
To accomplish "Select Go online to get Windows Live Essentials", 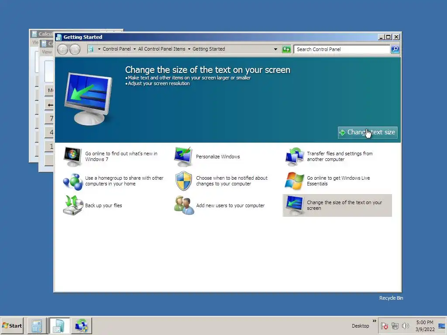I will pyautogui.click(x=338, y=181).
